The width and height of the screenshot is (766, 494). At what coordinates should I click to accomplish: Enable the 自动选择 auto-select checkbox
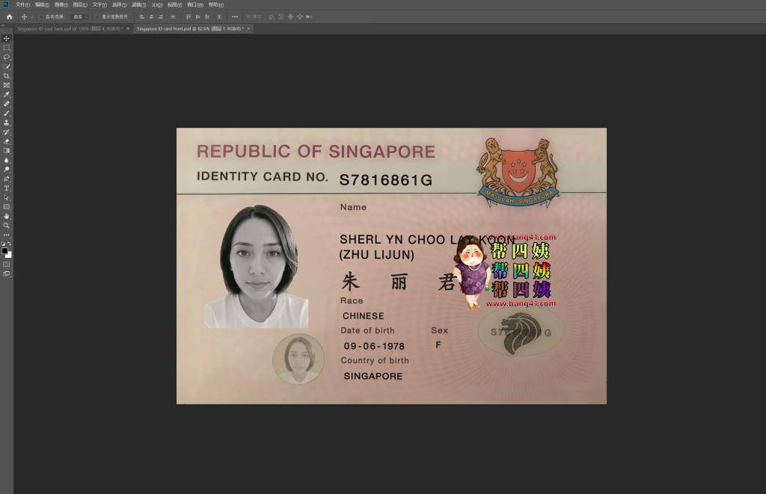click(x=41, y=16)
